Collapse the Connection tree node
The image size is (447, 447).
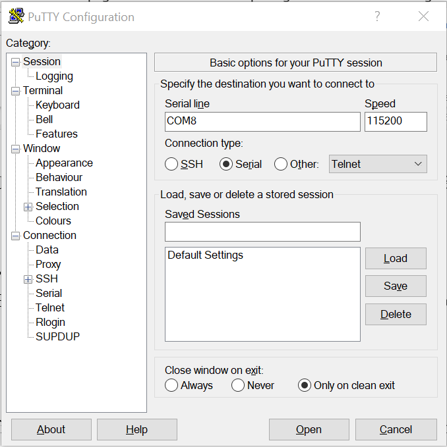coord(15,236)
